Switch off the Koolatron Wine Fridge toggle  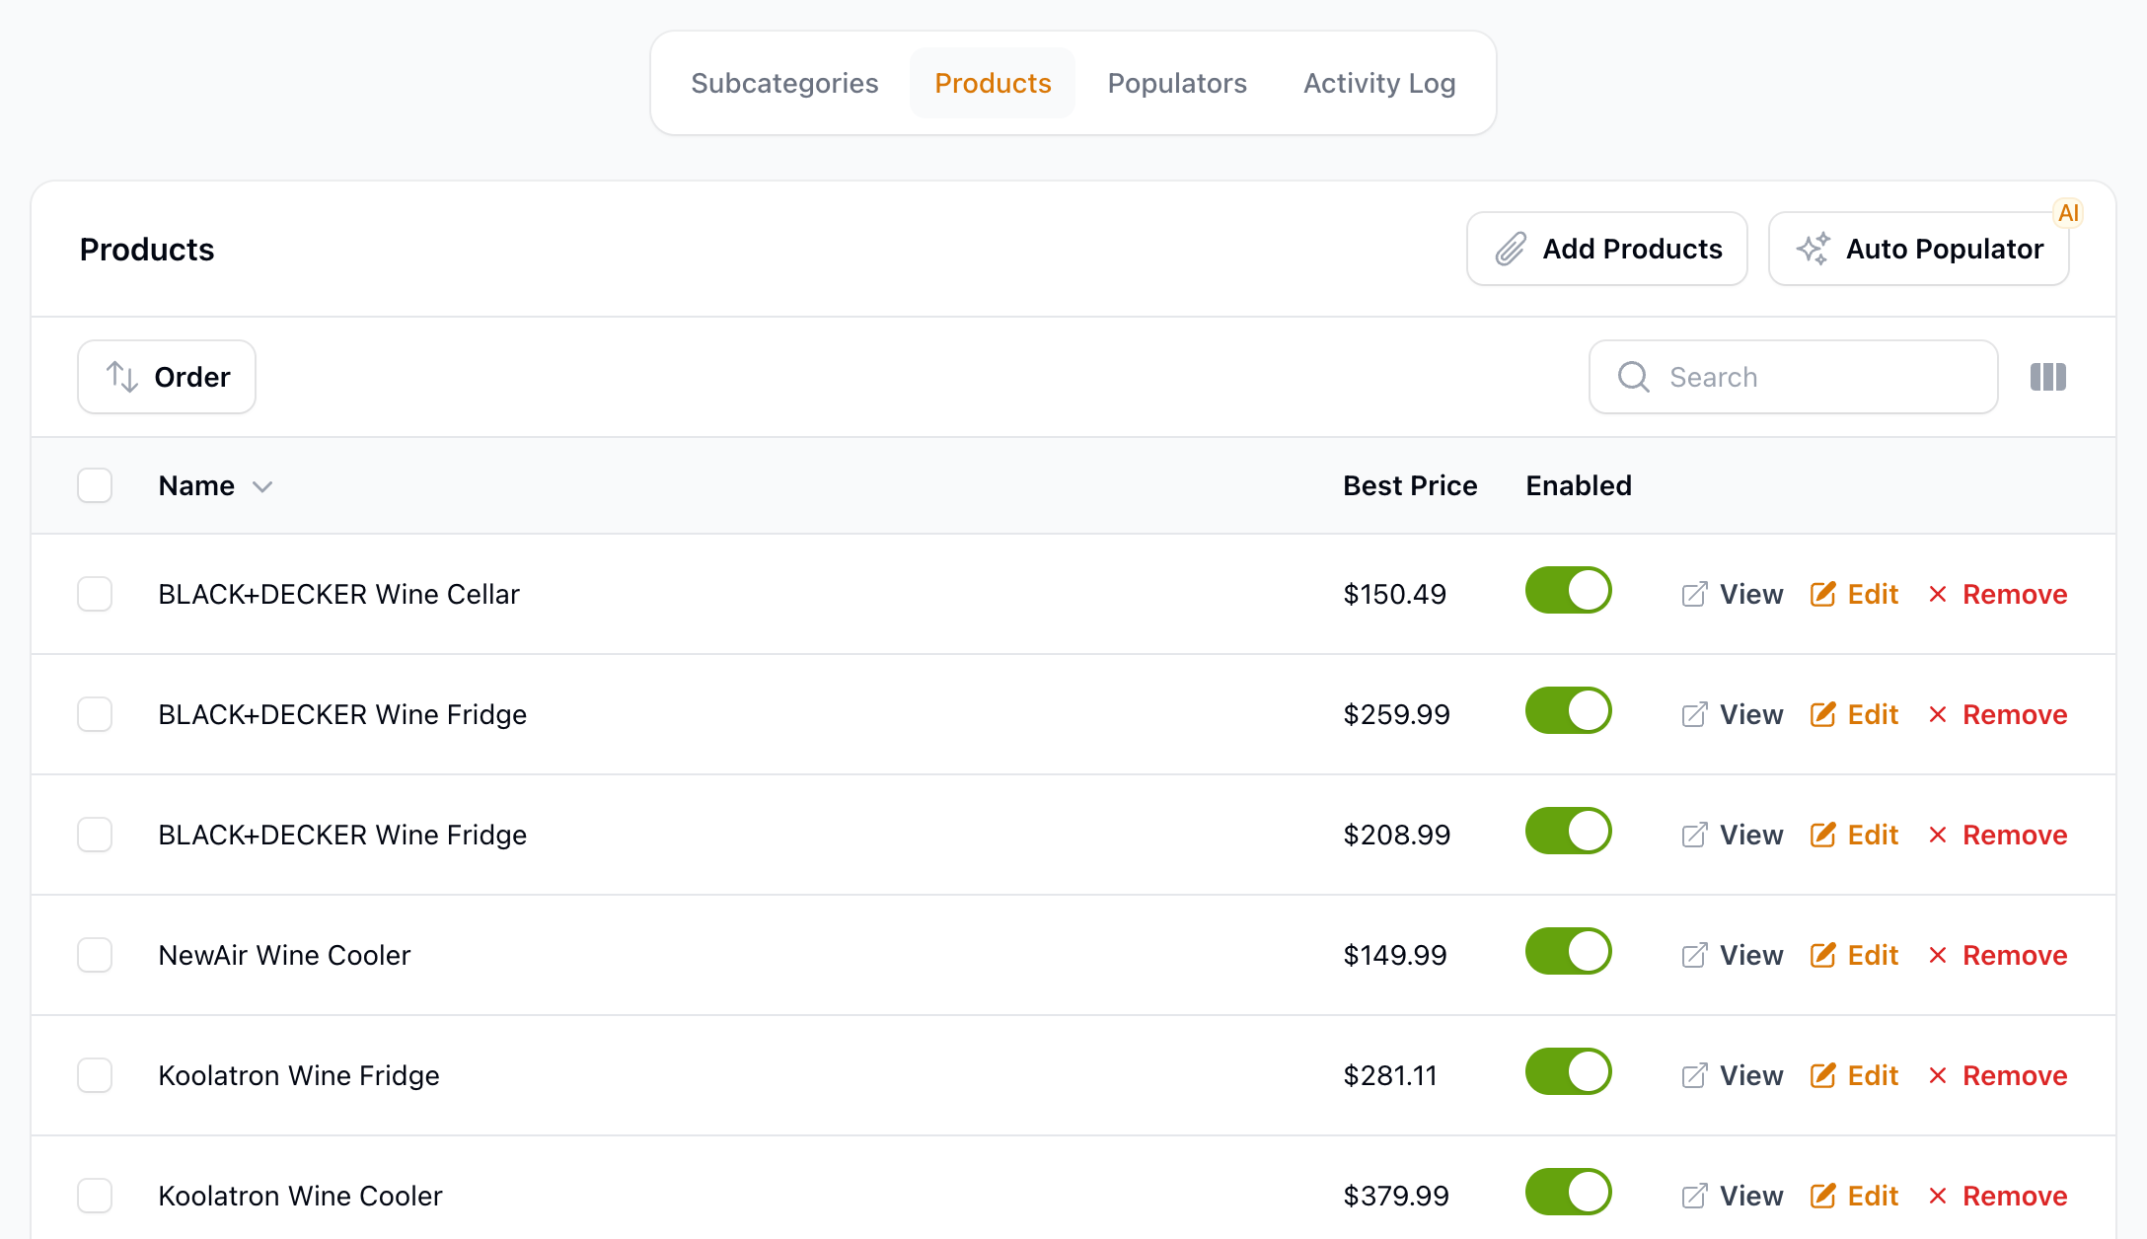coord(1568,1071)
